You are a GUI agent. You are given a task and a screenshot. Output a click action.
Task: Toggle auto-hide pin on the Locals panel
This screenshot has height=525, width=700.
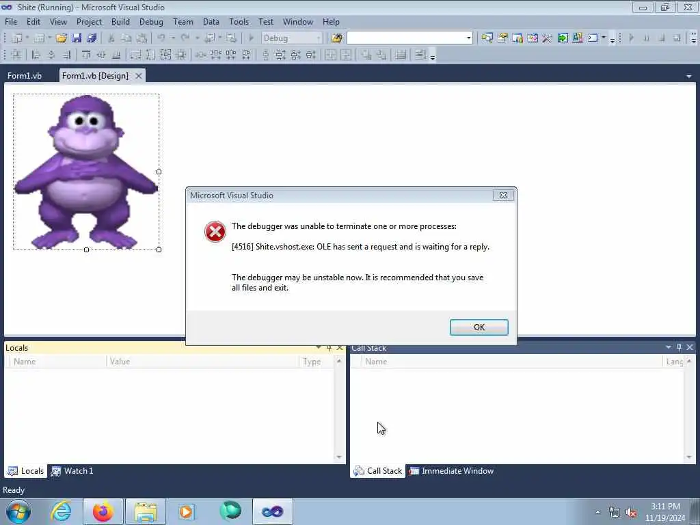[x=329, y=348]
